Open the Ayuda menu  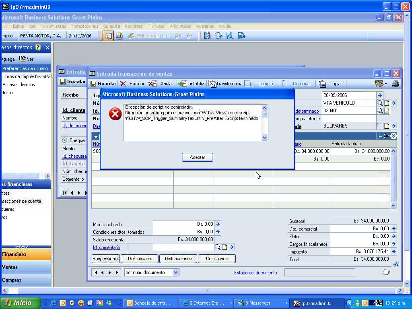(x=225, y=26)
